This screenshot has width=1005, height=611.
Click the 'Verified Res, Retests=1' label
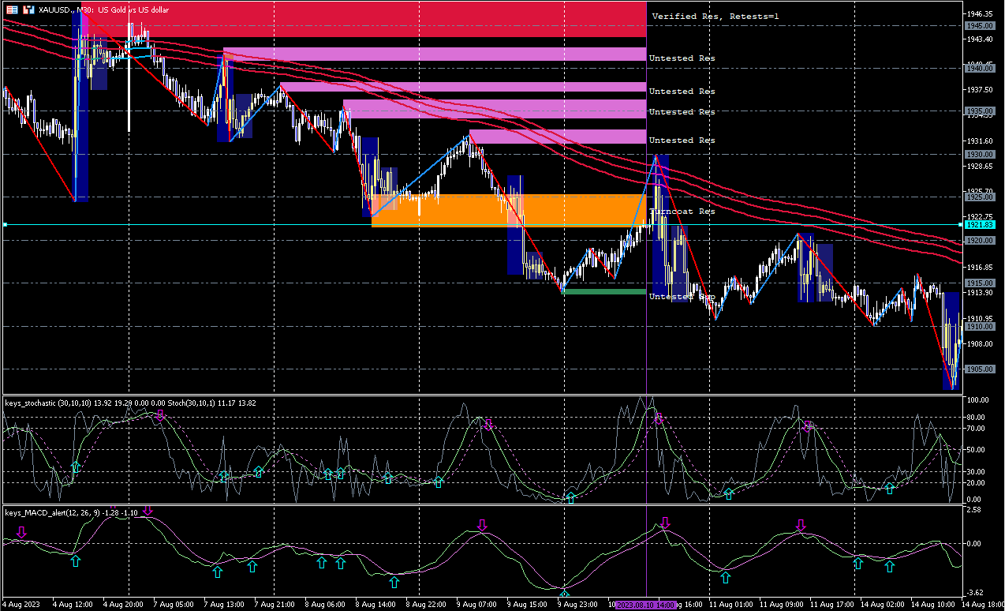click(x=715, y=16)
